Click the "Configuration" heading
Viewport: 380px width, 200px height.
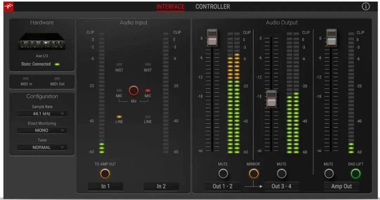tap(42, 96)
